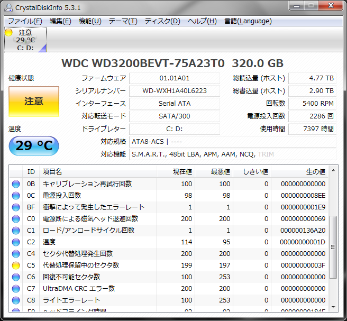
Task: Select the セクタ代替処理発生回数 row name
Action: click(78, 253)
